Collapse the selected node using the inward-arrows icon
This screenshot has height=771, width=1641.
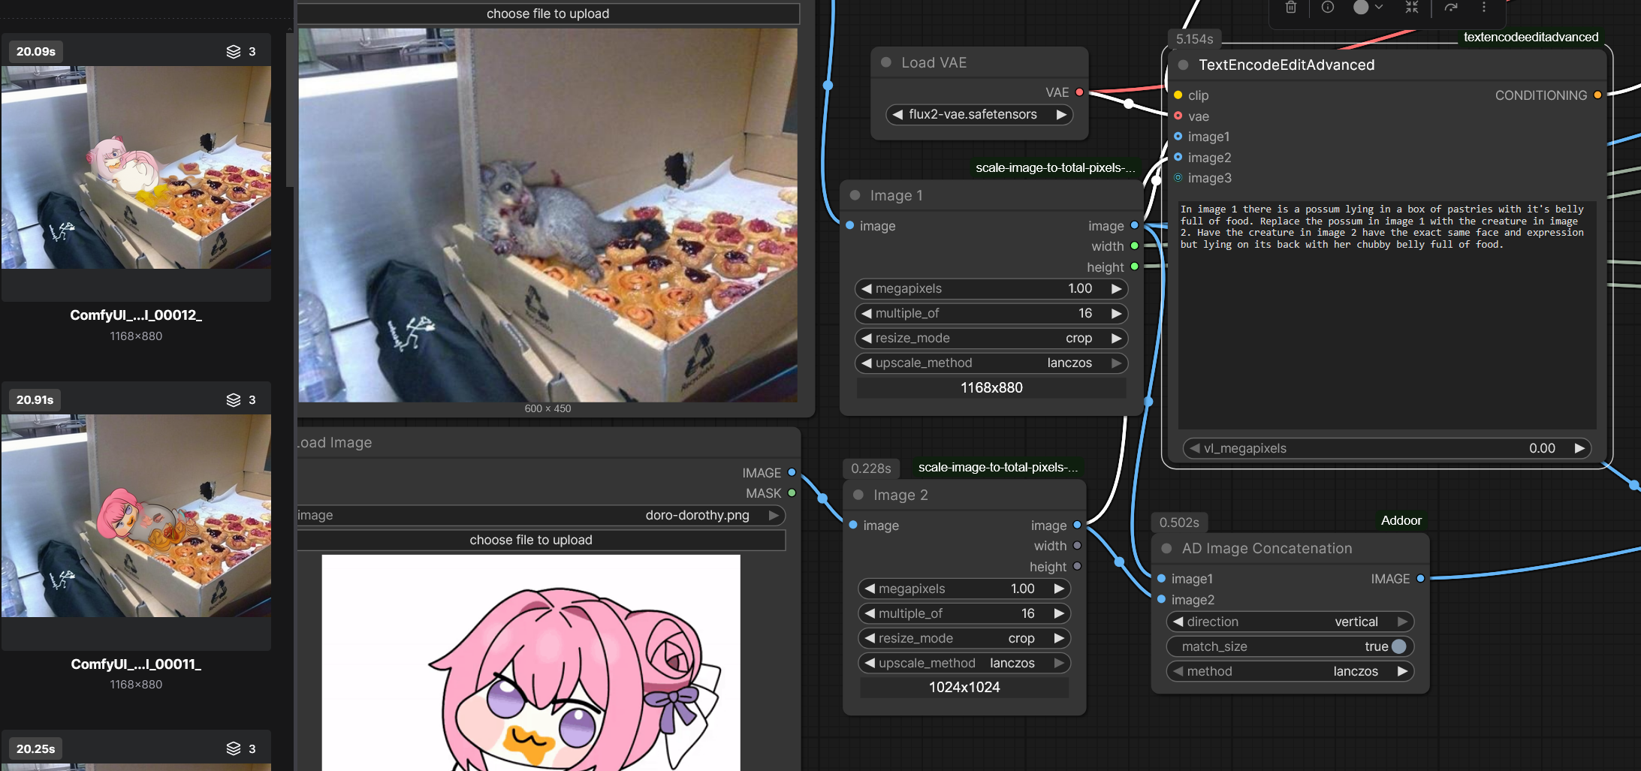tap(1412, 8)
